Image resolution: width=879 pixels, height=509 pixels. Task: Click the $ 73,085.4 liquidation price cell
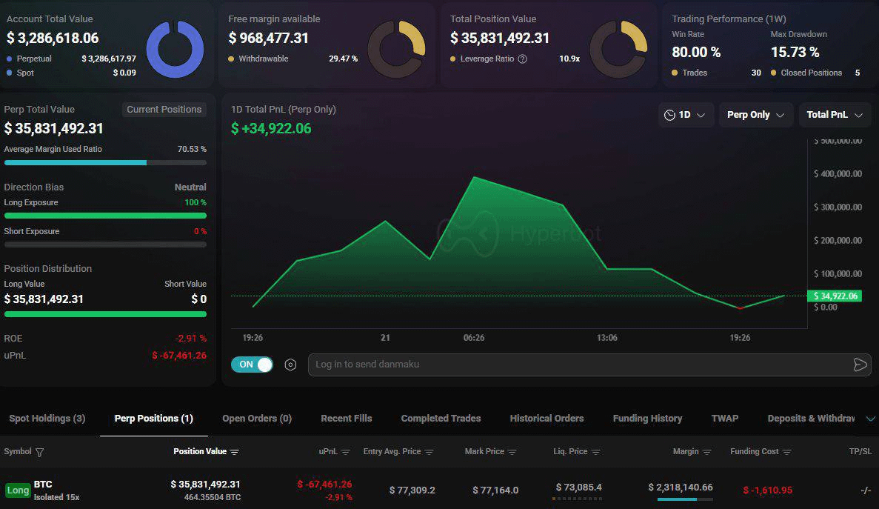point(578,487)
